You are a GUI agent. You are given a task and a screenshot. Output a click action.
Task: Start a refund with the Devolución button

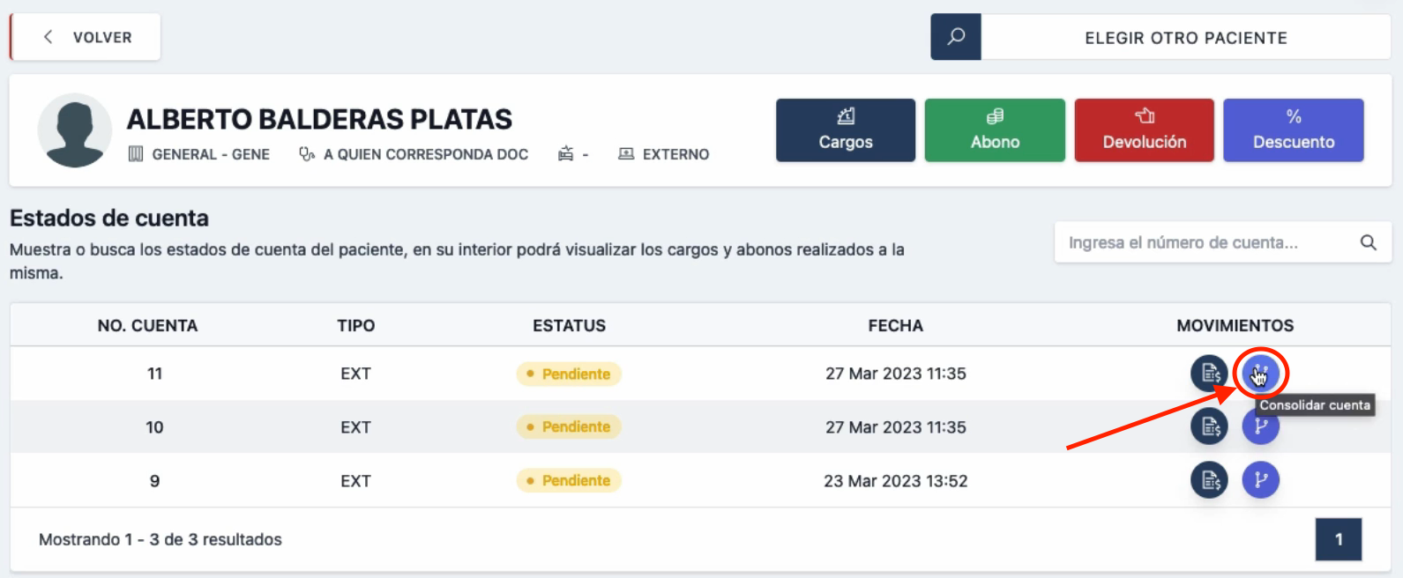click(1144, 130)
